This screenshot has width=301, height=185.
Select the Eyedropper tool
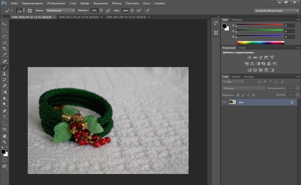pos(5,55)
